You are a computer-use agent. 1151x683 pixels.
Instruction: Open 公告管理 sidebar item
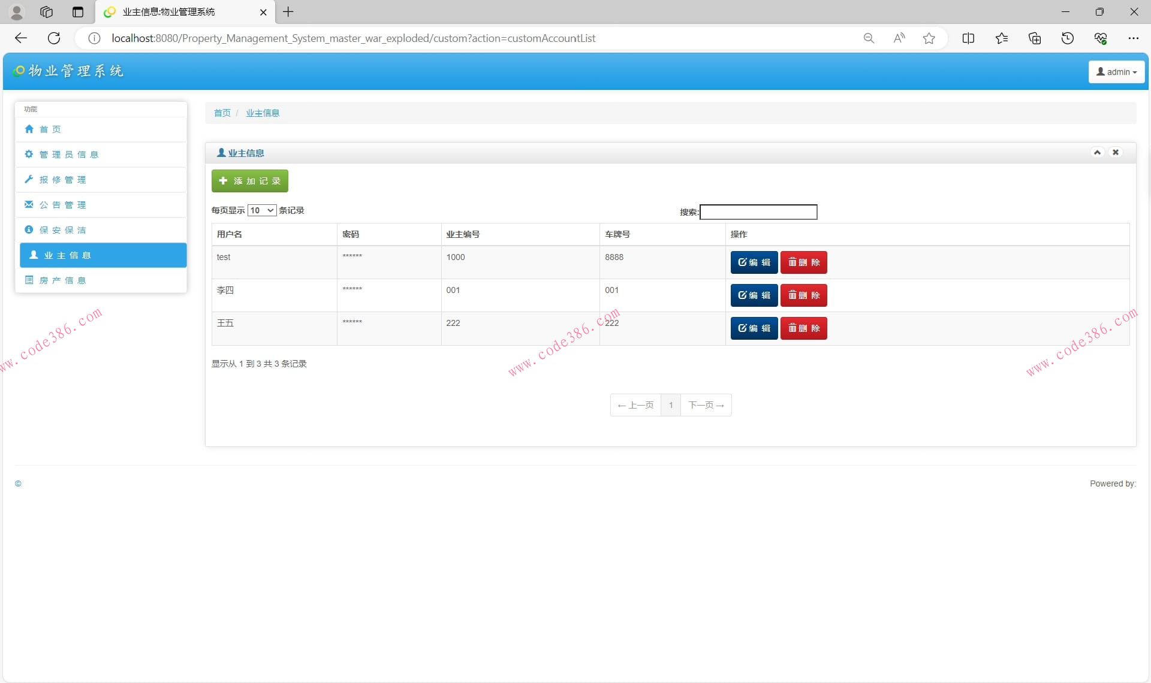point(62,205)
